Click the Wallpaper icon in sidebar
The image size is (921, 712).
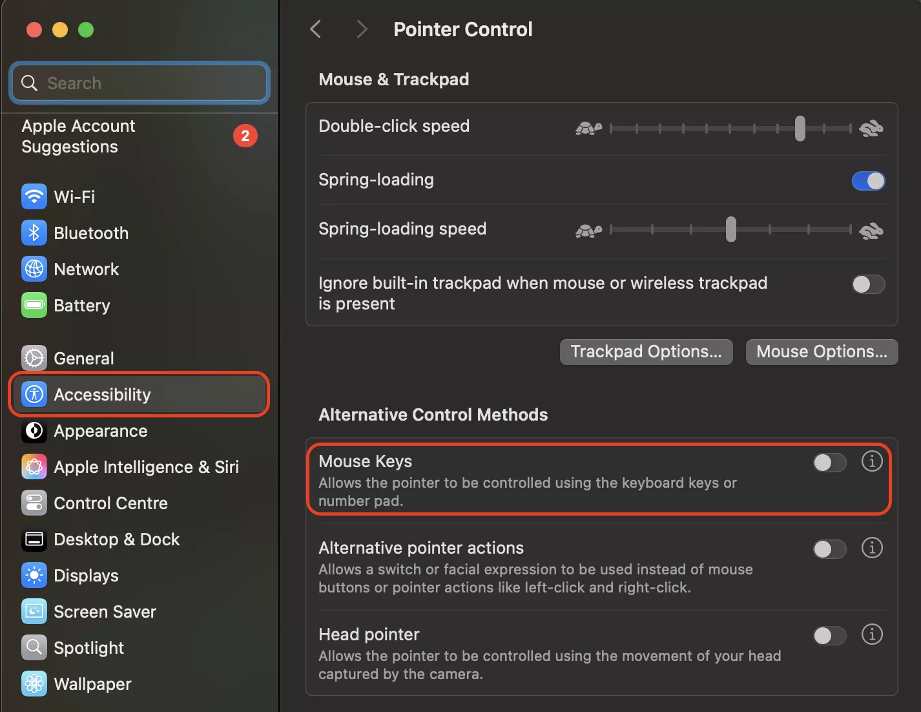pyautogui.click(x=34, y=684)
